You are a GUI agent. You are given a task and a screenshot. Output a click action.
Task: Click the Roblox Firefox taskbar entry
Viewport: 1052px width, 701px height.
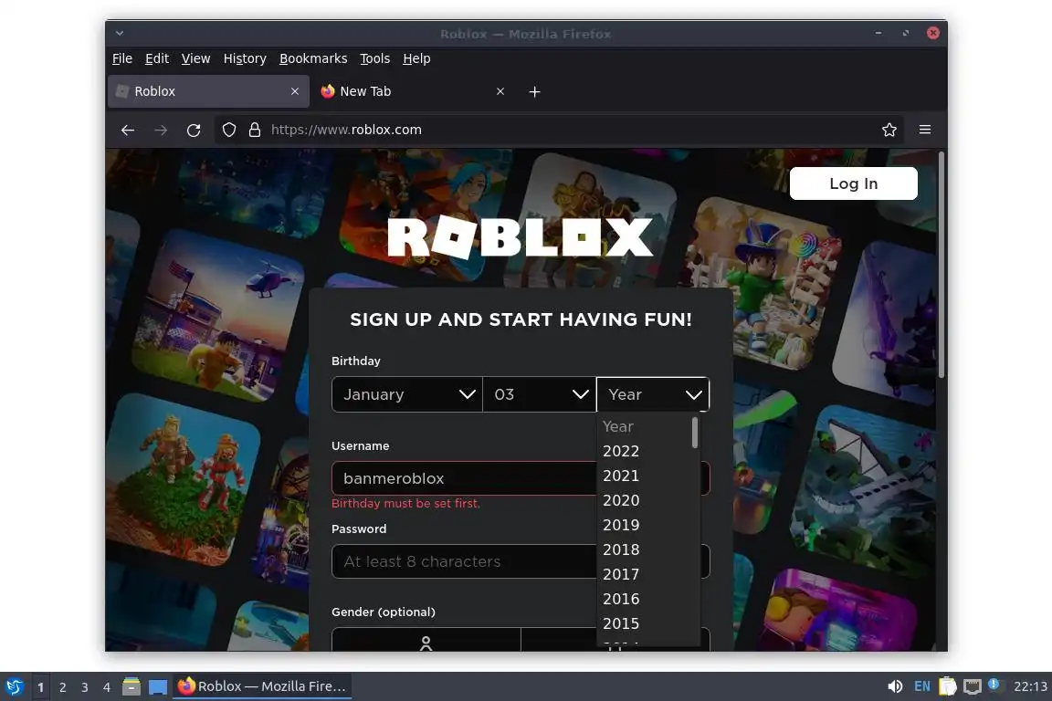(262, 686)
